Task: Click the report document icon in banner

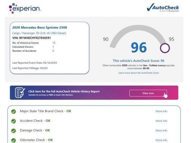Action: pyautogui.click(x=20, y=93)
